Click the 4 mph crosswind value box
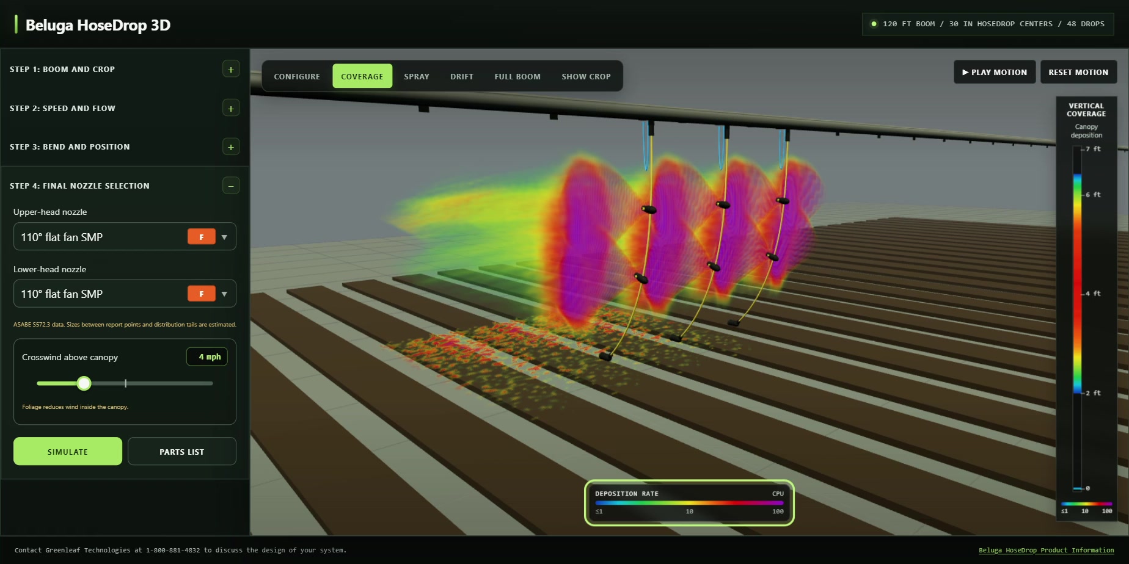1129x564 pixels. click(207, 357)
